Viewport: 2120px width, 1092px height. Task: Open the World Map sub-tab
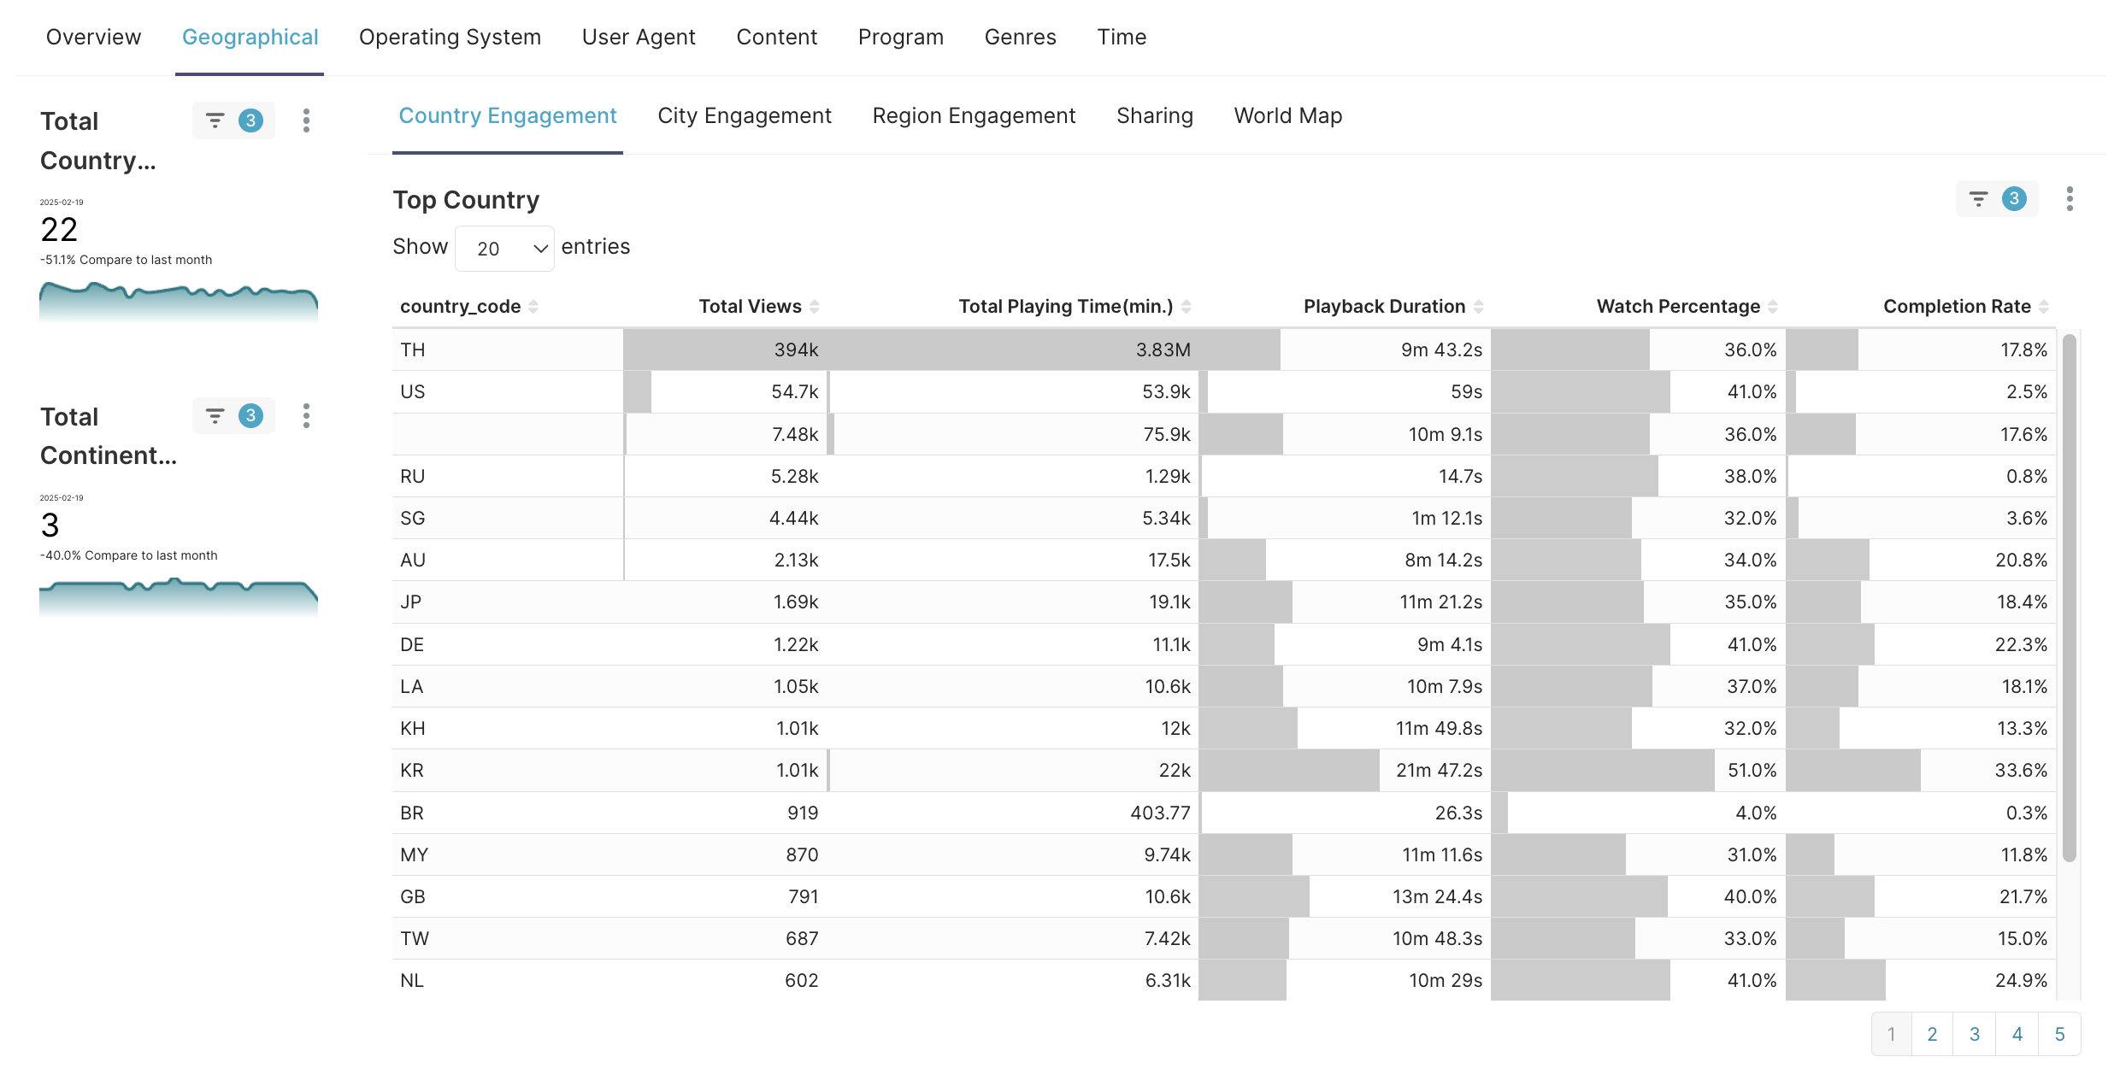click(x=1287, y=115)
